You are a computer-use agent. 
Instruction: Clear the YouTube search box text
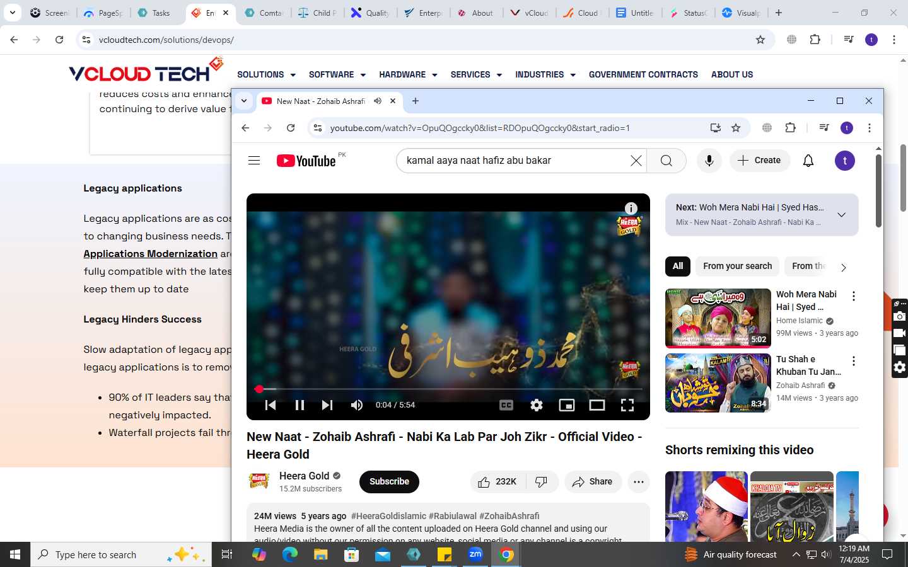pos(636,161)
